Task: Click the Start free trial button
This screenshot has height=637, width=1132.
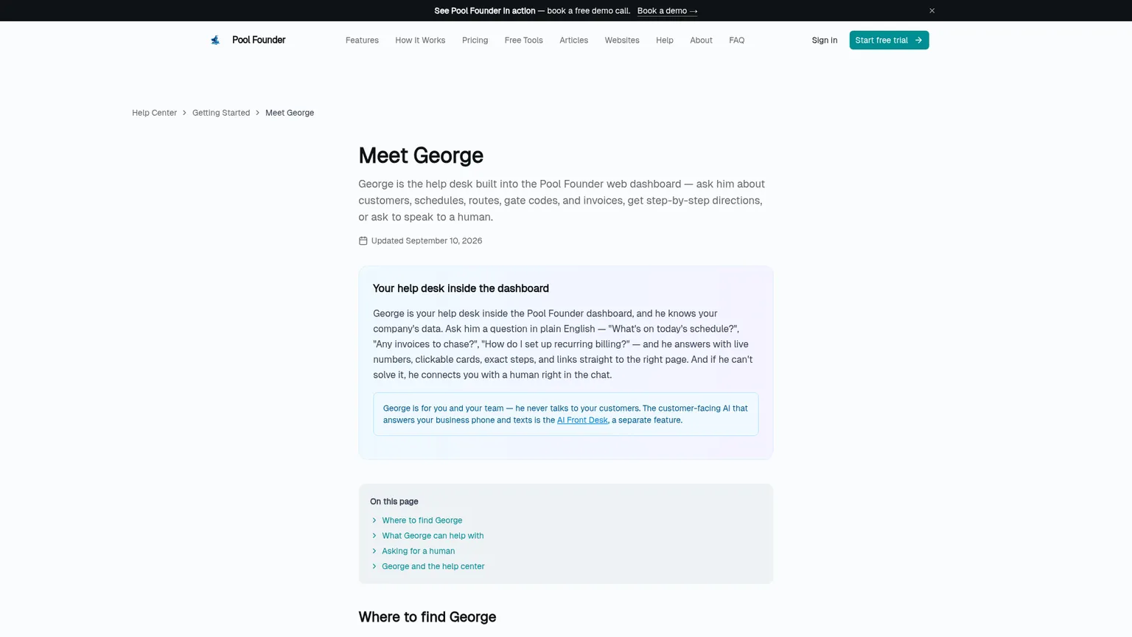Action: [889, 40]
